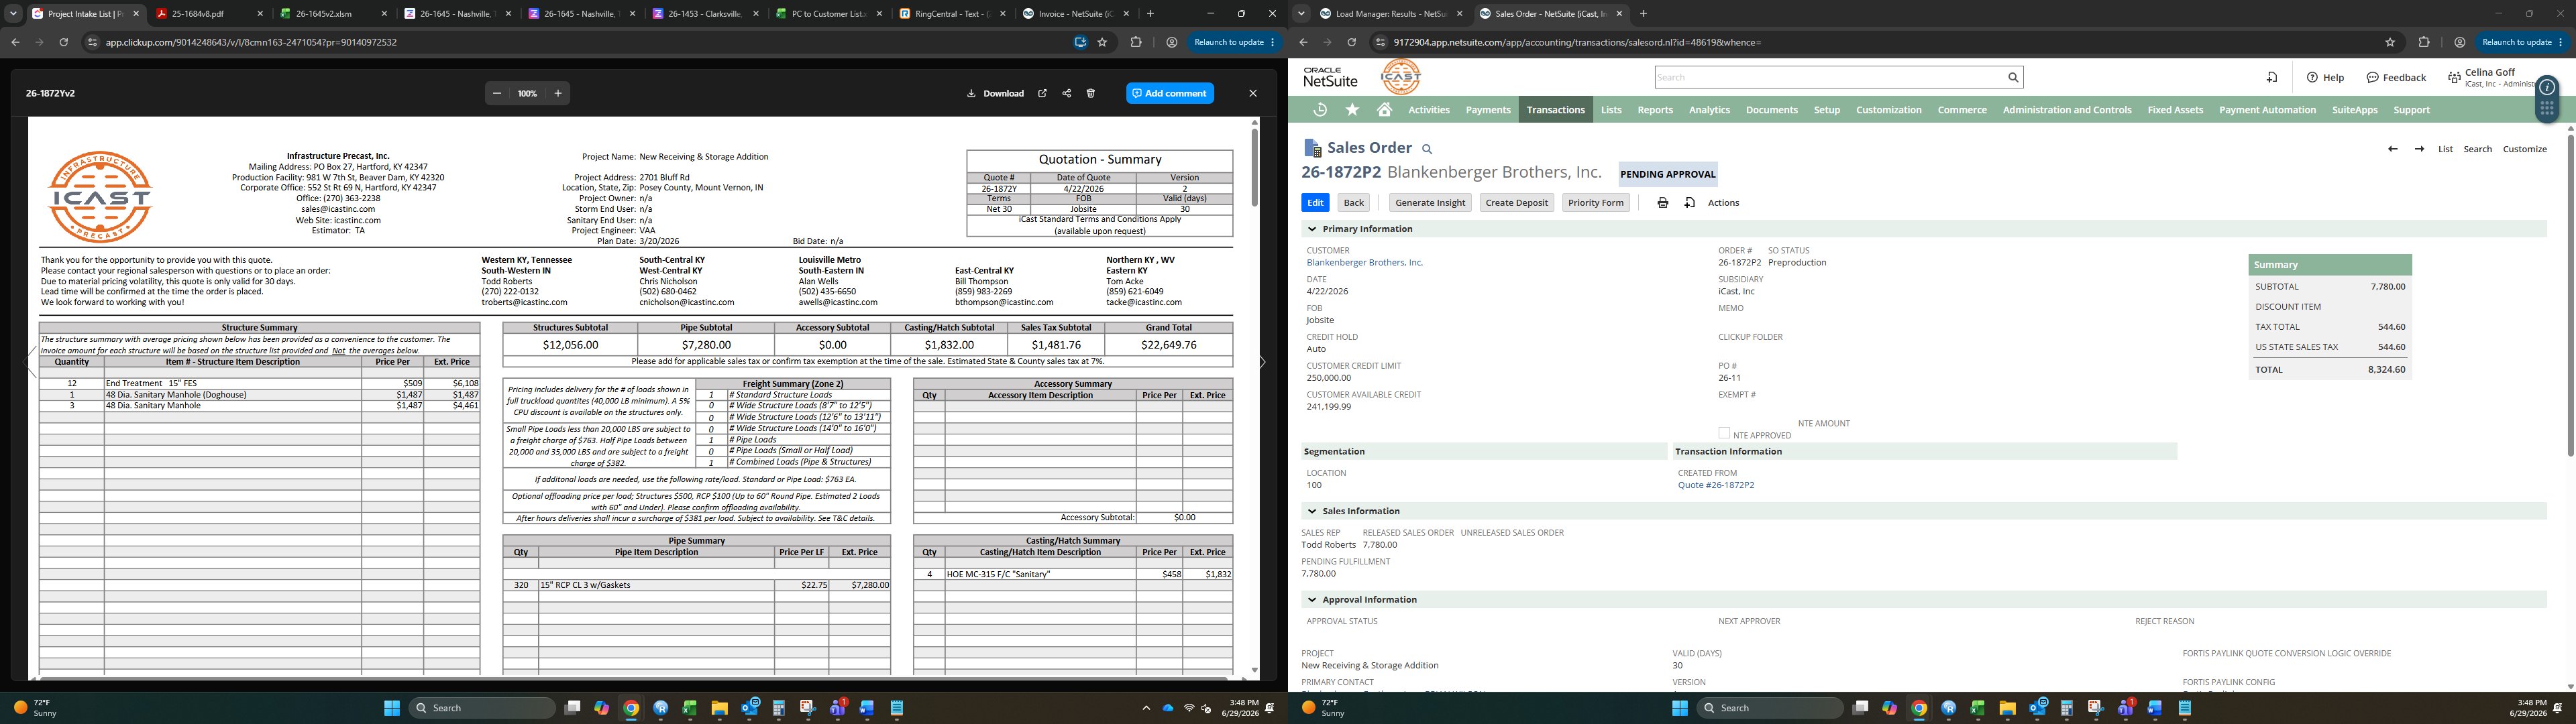The height and width of the screenshot is (724, 2576).
Task: Open the PDF attachment in a new tab icon
Action: (1042, 93)
